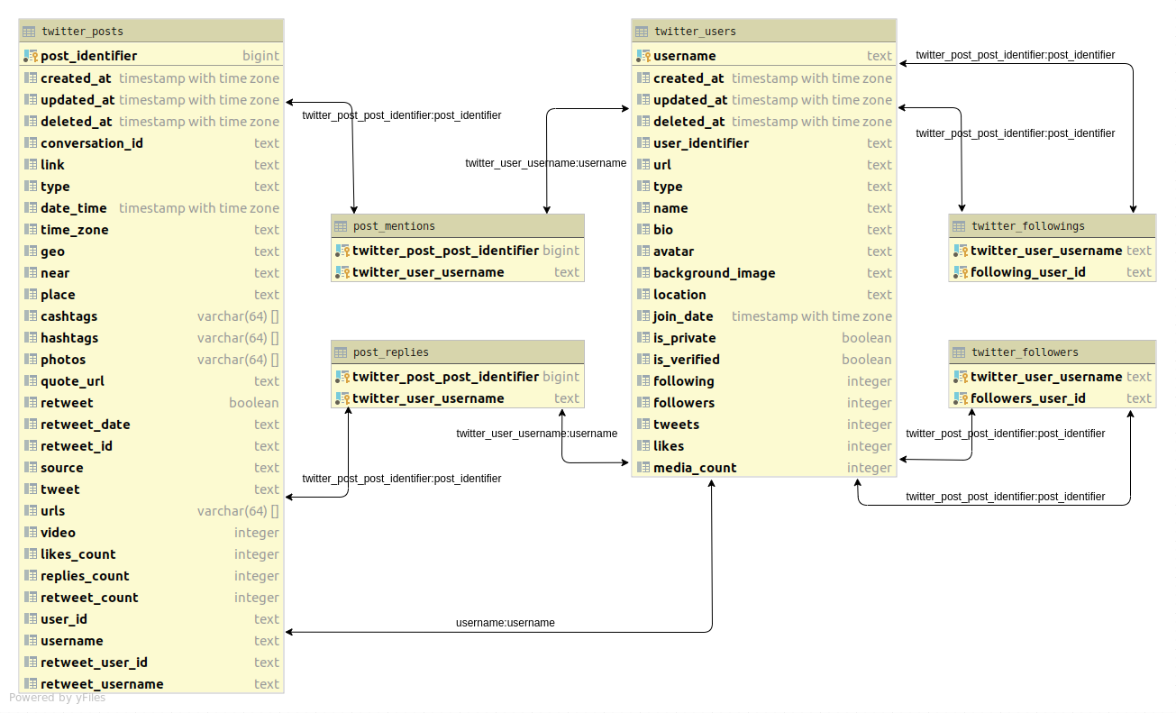
Task: Click the bigint type of post_identifier
Action: 261,56
